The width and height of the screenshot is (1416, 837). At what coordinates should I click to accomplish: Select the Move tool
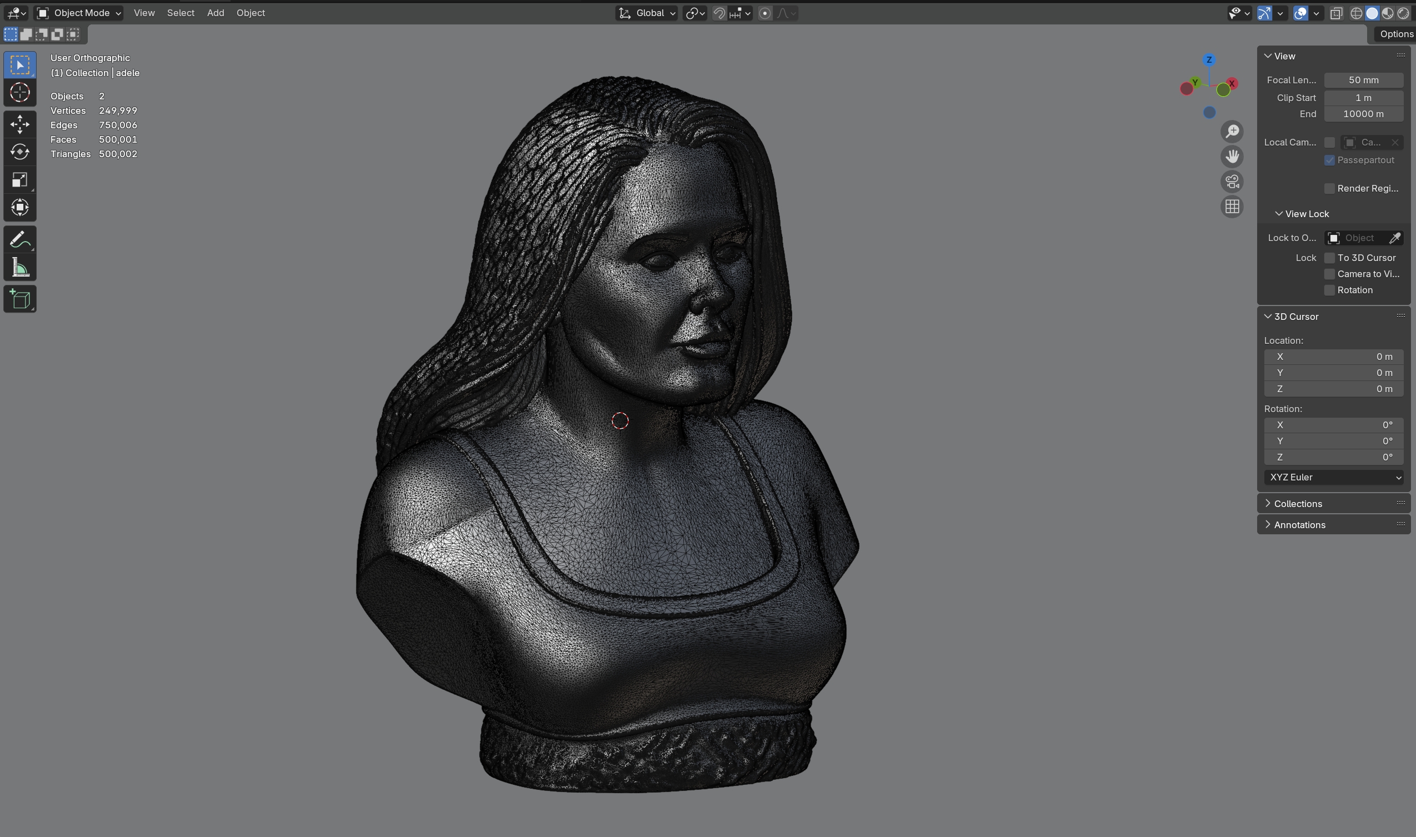pos(20,124)
